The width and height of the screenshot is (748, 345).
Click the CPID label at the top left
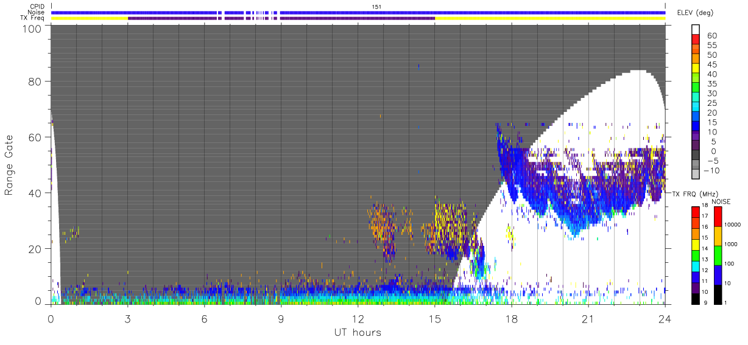tap(37, 7)
